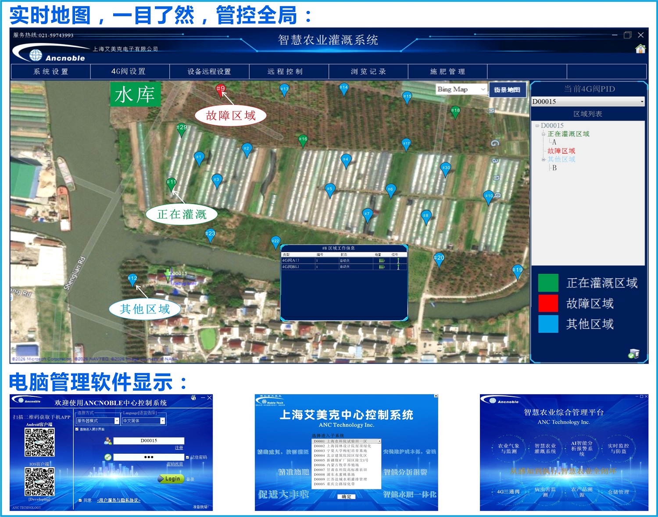Click the device icon at the side panel bottom
658x517 pixels.
pos(633,354)
